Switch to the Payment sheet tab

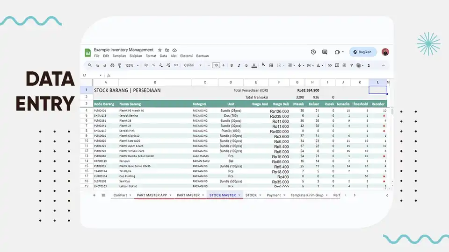pyautogui.click(x=274, y=195)
